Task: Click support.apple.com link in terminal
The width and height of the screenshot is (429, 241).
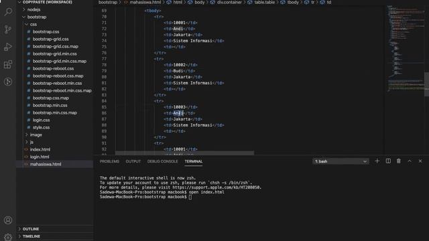Action: (x=217, y=187)
